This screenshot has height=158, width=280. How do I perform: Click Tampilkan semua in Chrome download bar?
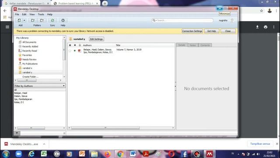[x=260, y=144]
